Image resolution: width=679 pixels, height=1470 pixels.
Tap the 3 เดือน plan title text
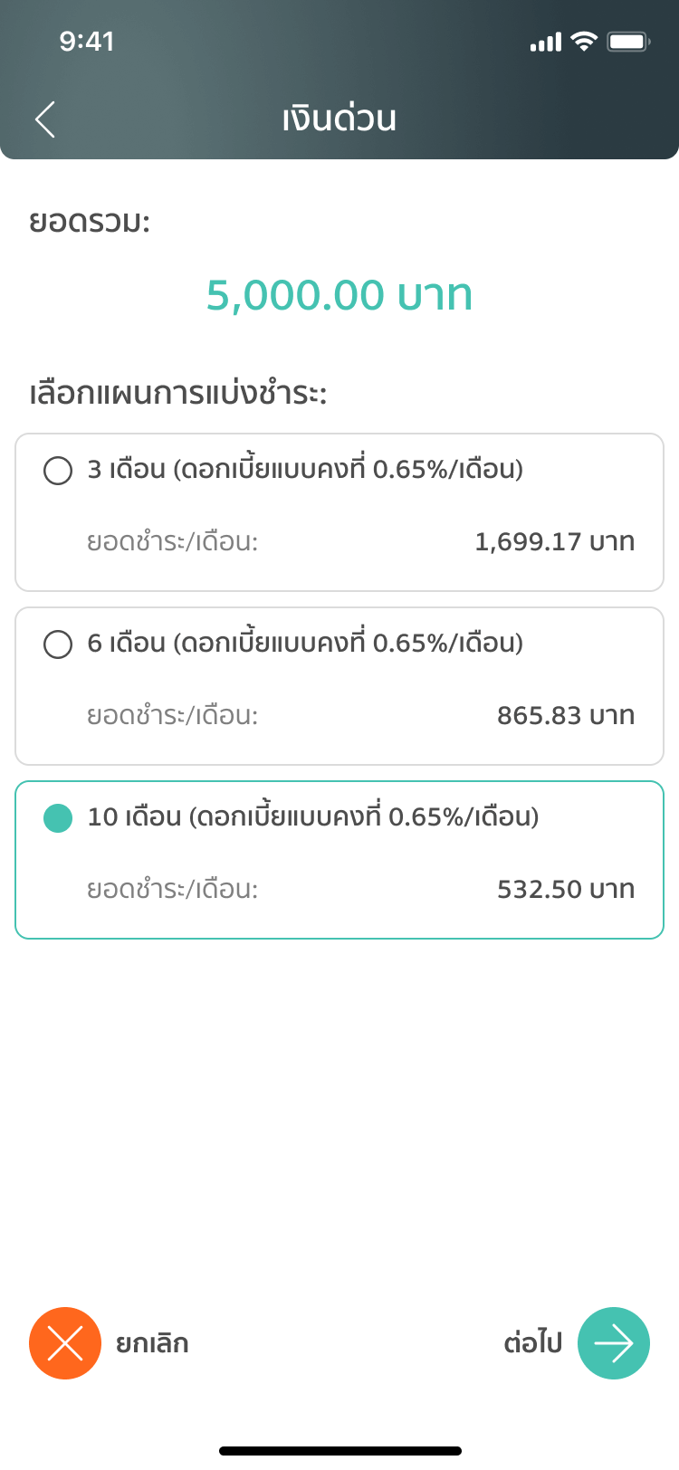(305, 469)
